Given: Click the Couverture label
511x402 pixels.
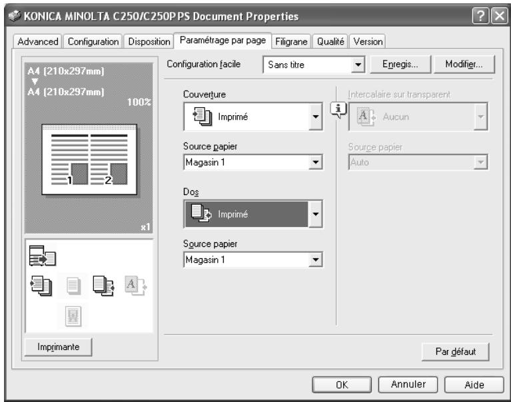Looking at the screenshot, I should 205,95.
